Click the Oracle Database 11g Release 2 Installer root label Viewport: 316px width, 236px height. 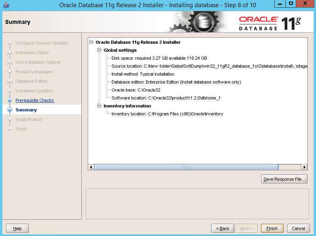[138, 42]
